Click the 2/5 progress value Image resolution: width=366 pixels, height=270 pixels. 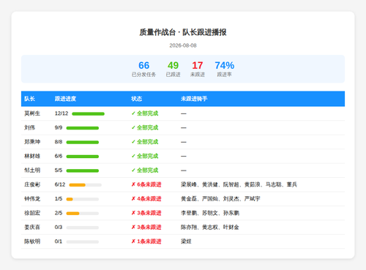59,213
